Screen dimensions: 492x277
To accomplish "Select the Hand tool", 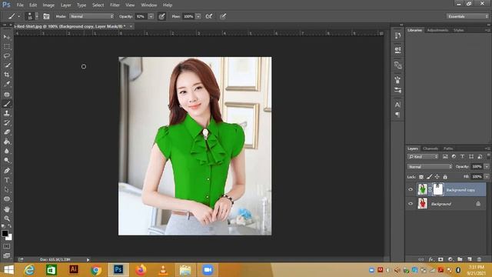I will coord(7,209).
